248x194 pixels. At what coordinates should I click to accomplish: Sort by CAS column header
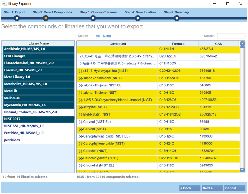(x=219, y=44)
